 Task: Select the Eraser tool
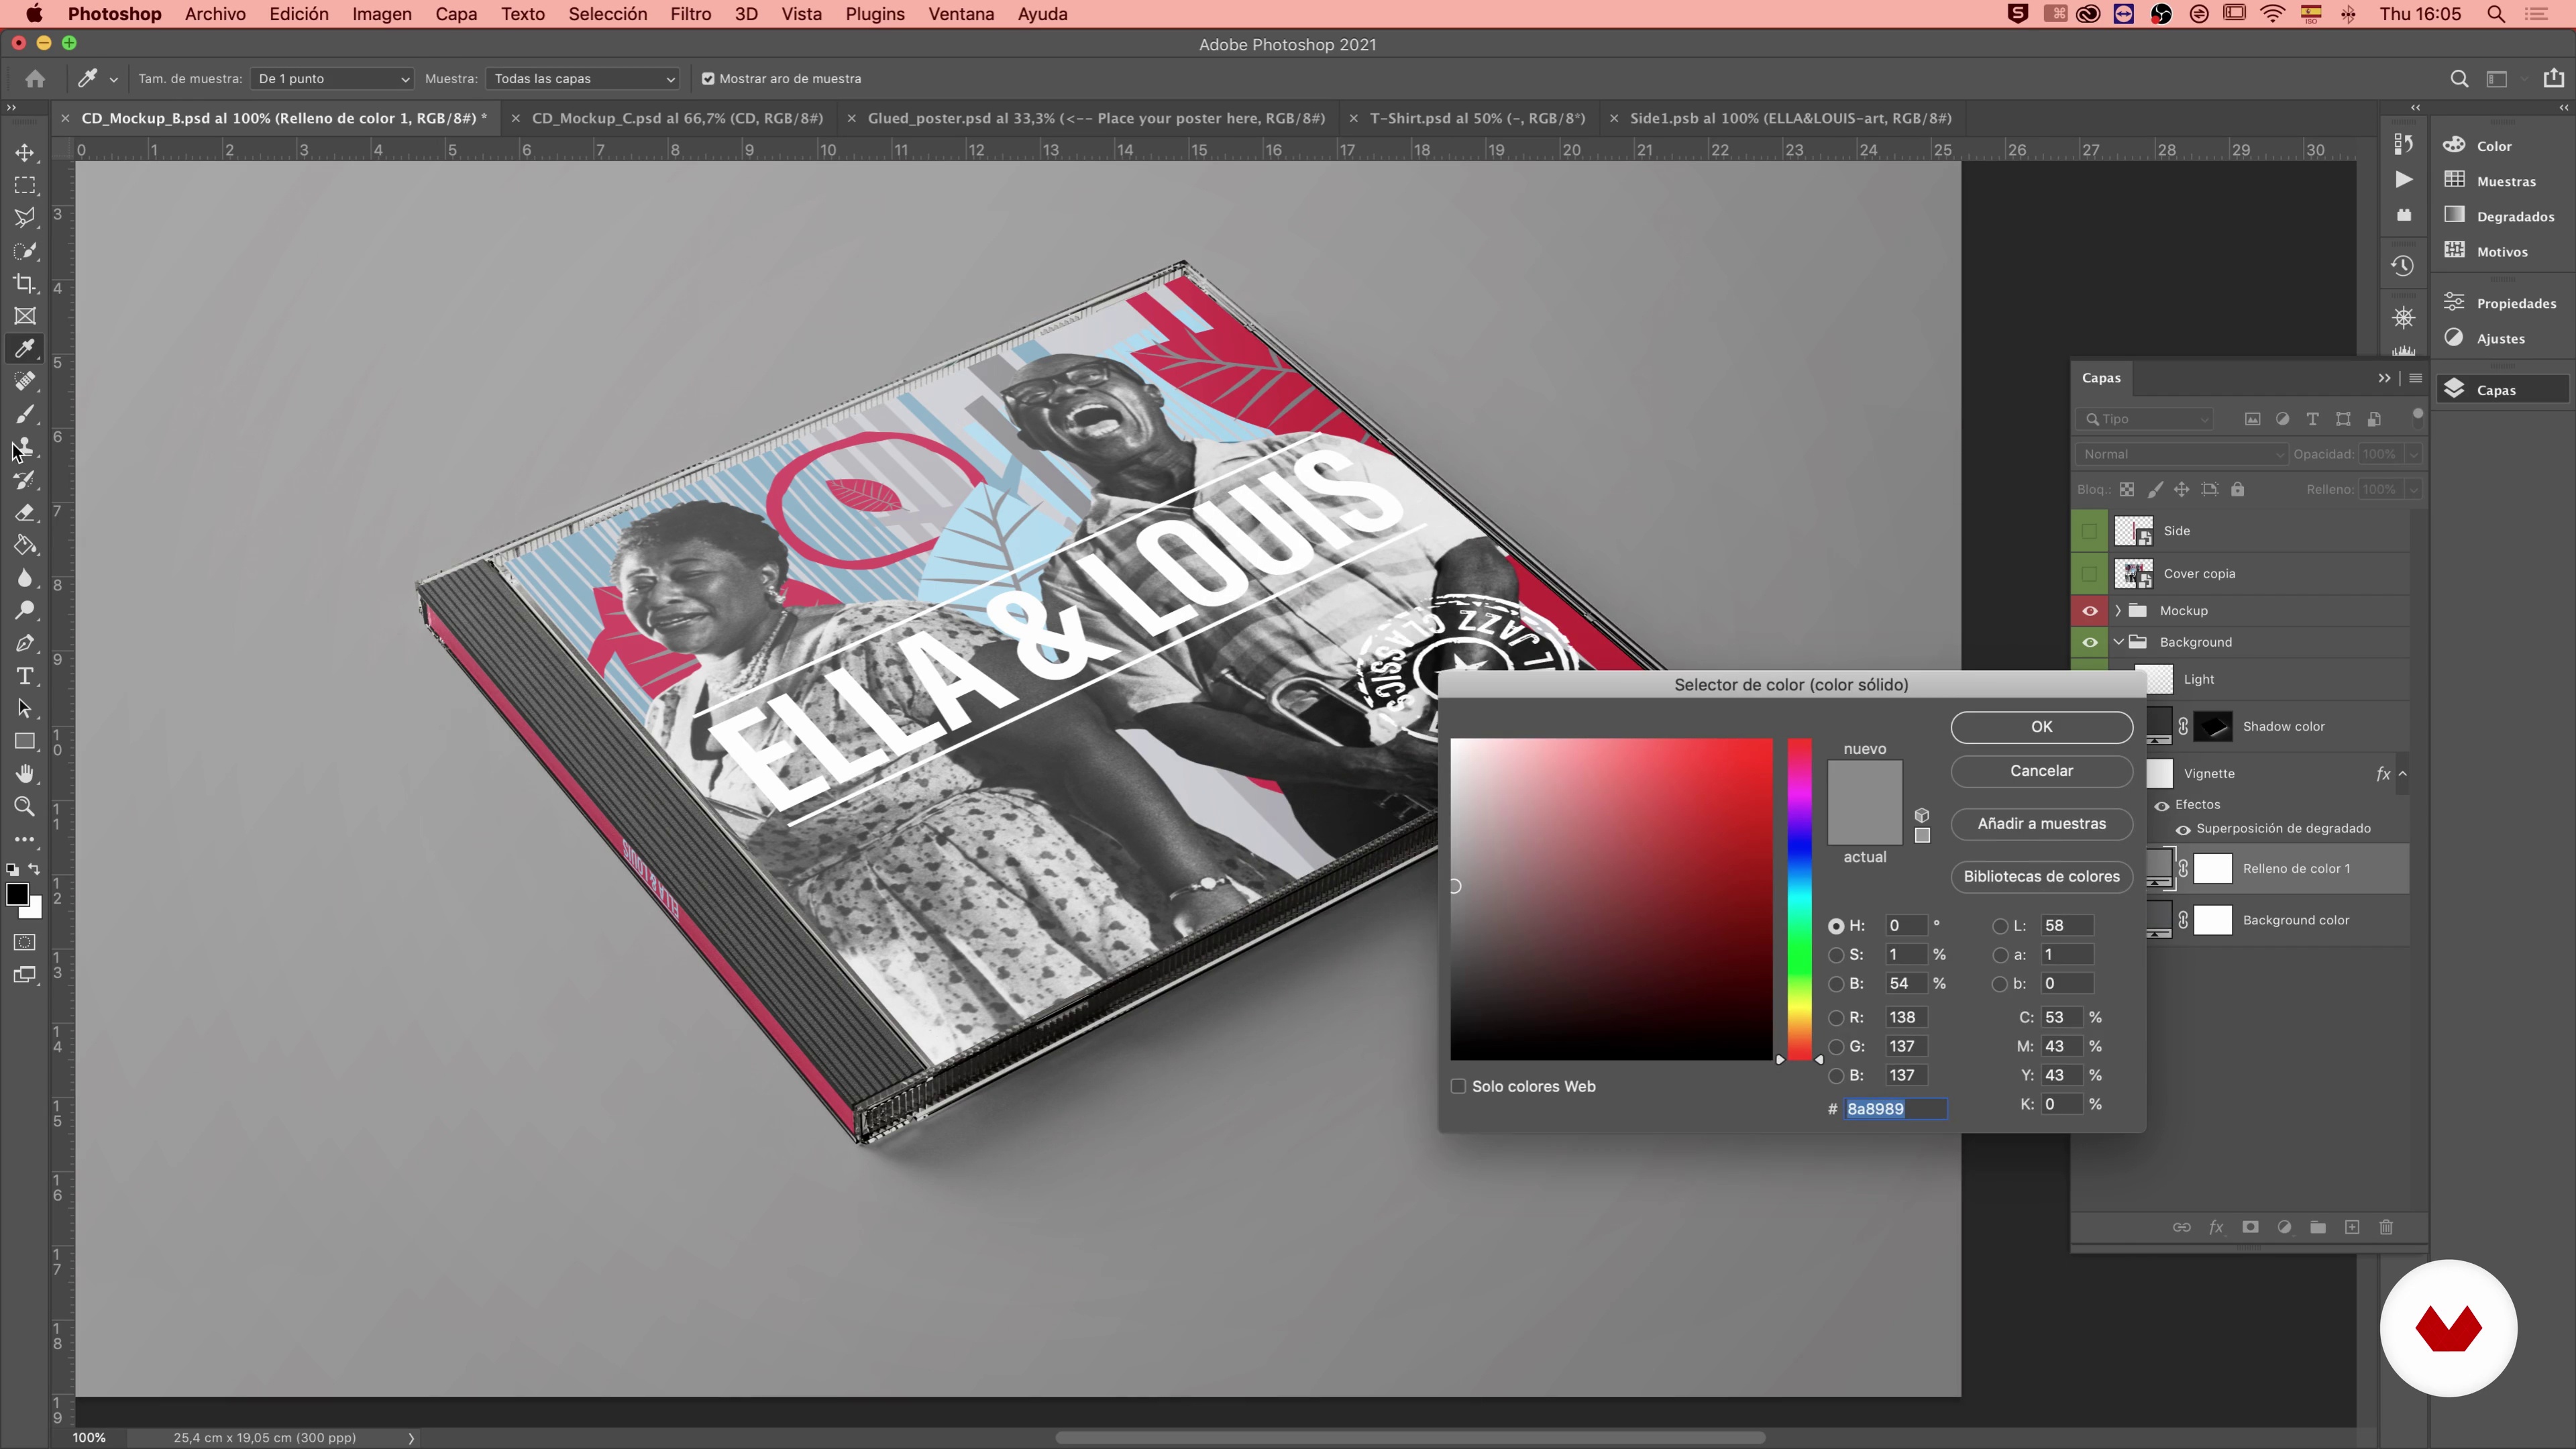tap(25, 513)
